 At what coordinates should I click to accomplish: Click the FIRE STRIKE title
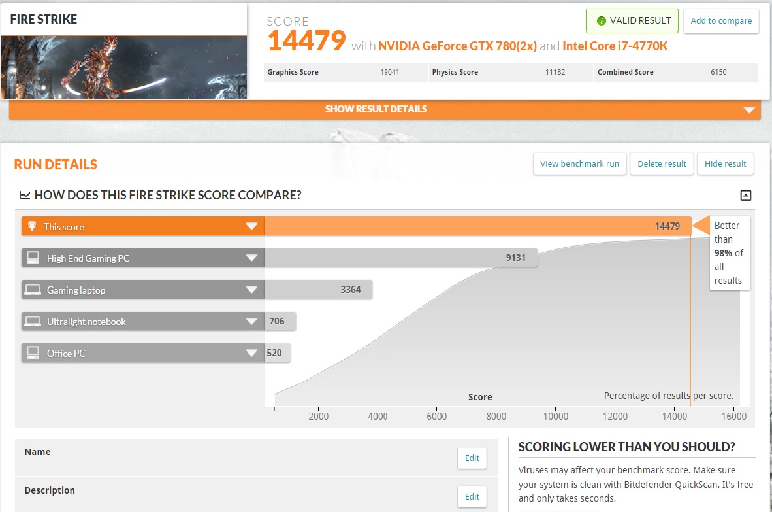[44, 19]
